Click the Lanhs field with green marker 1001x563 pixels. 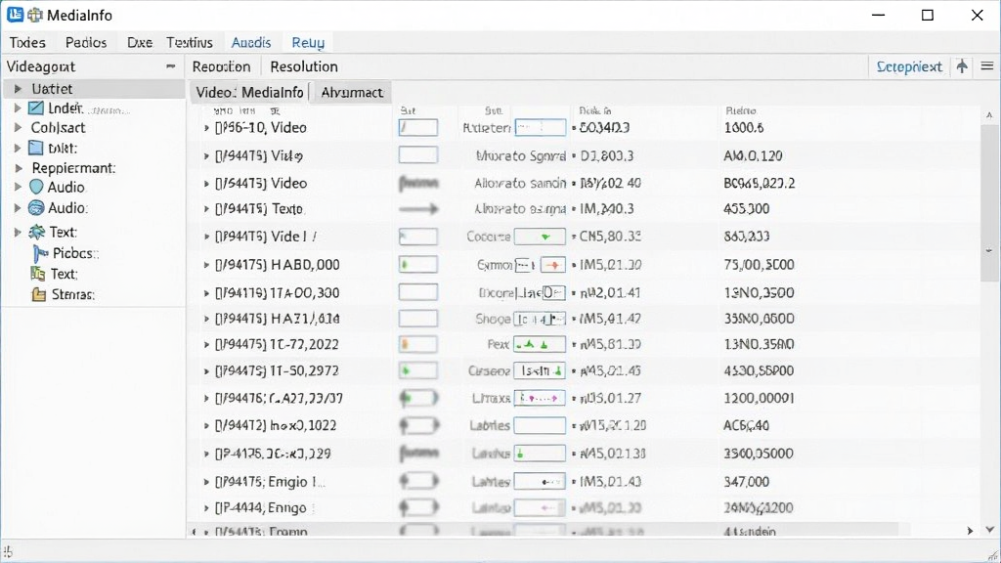[x=540, y=454]
